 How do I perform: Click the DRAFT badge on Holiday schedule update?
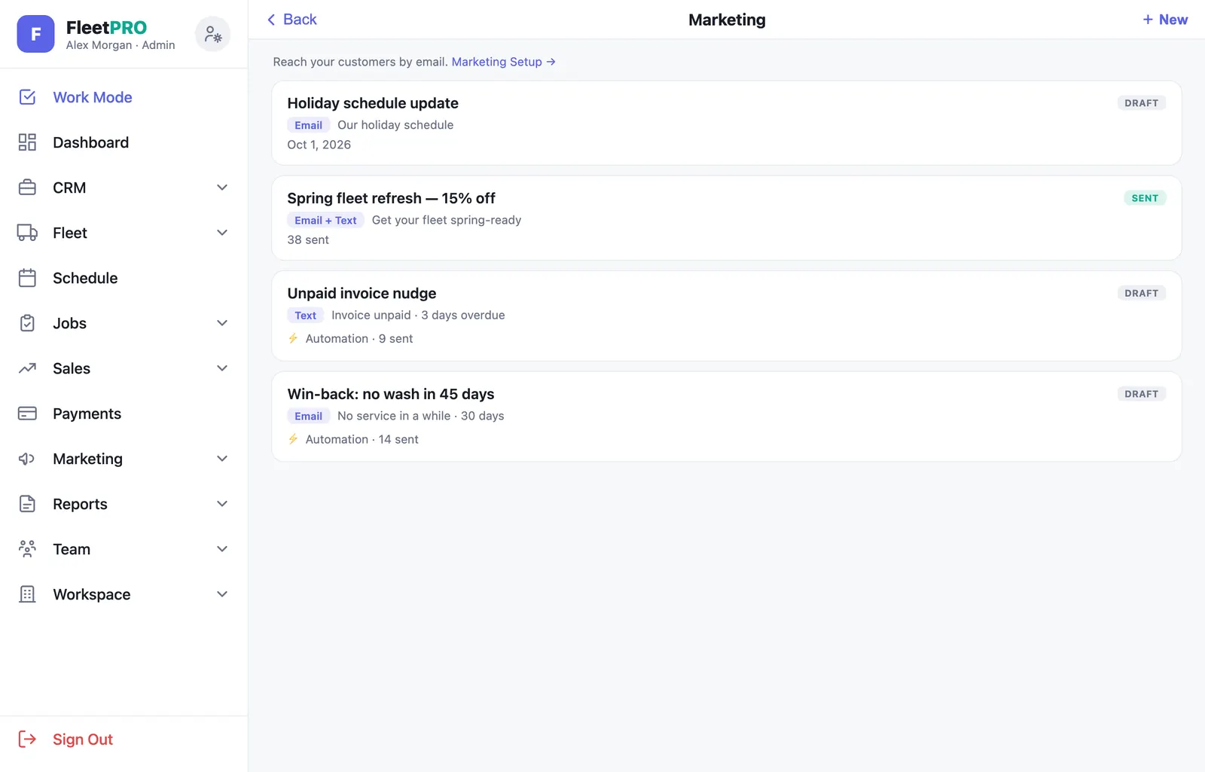pyautogui.click(x=1141, y=103)
